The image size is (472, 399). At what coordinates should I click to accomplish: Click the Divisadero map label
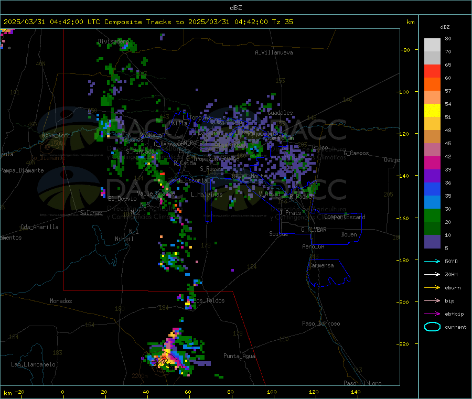click(x=113, y=41)
